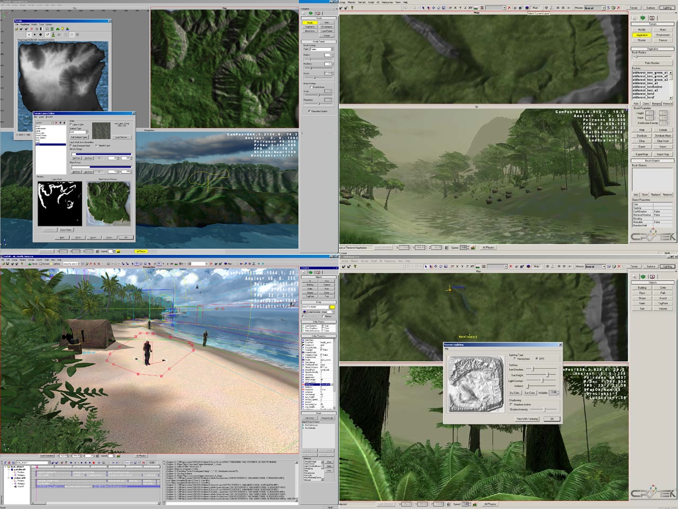Select the arrow select tool in top-right editor toolbar
Screen dimensions: 678x509
(423, 8)
